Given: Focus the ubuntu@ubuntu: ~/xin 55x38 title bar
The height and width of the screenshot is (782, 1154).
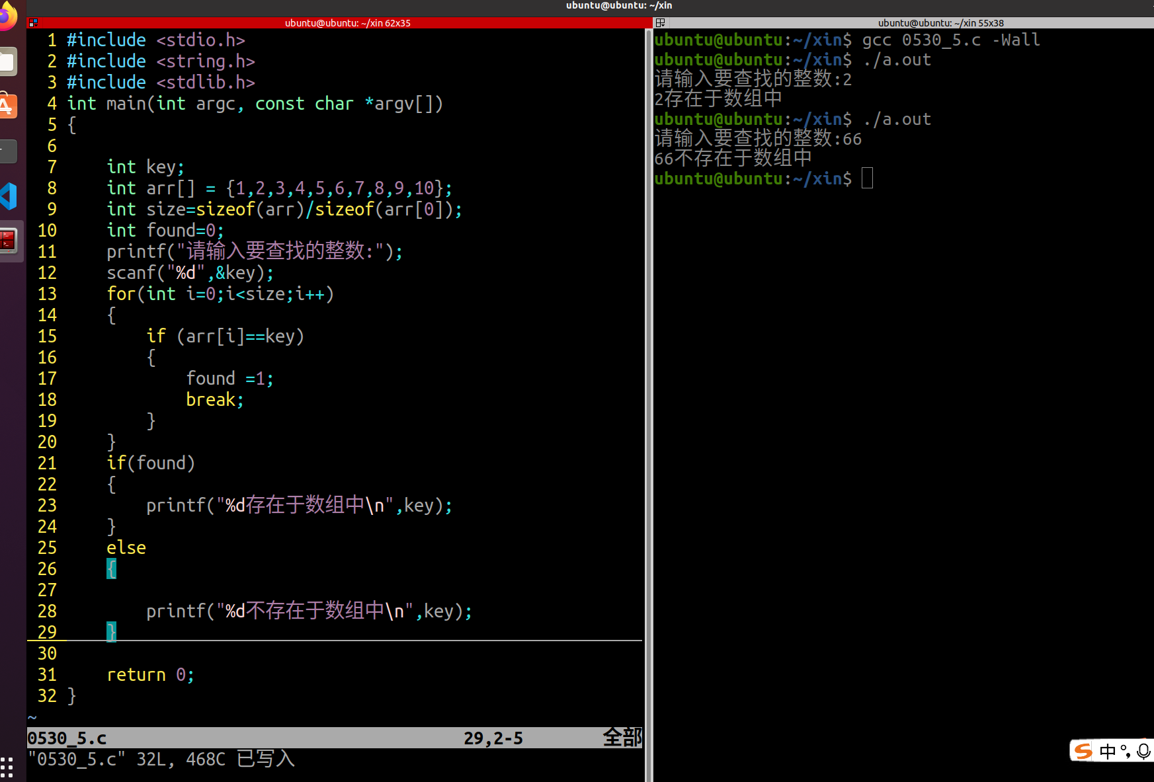Looking at the screenshot, I should (x=940, y=22).
